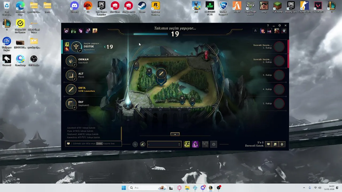Screen dimensions: 342x192
Task: Show hidden system tray icons
Action: pyautogui.click(x=304, y=188)
